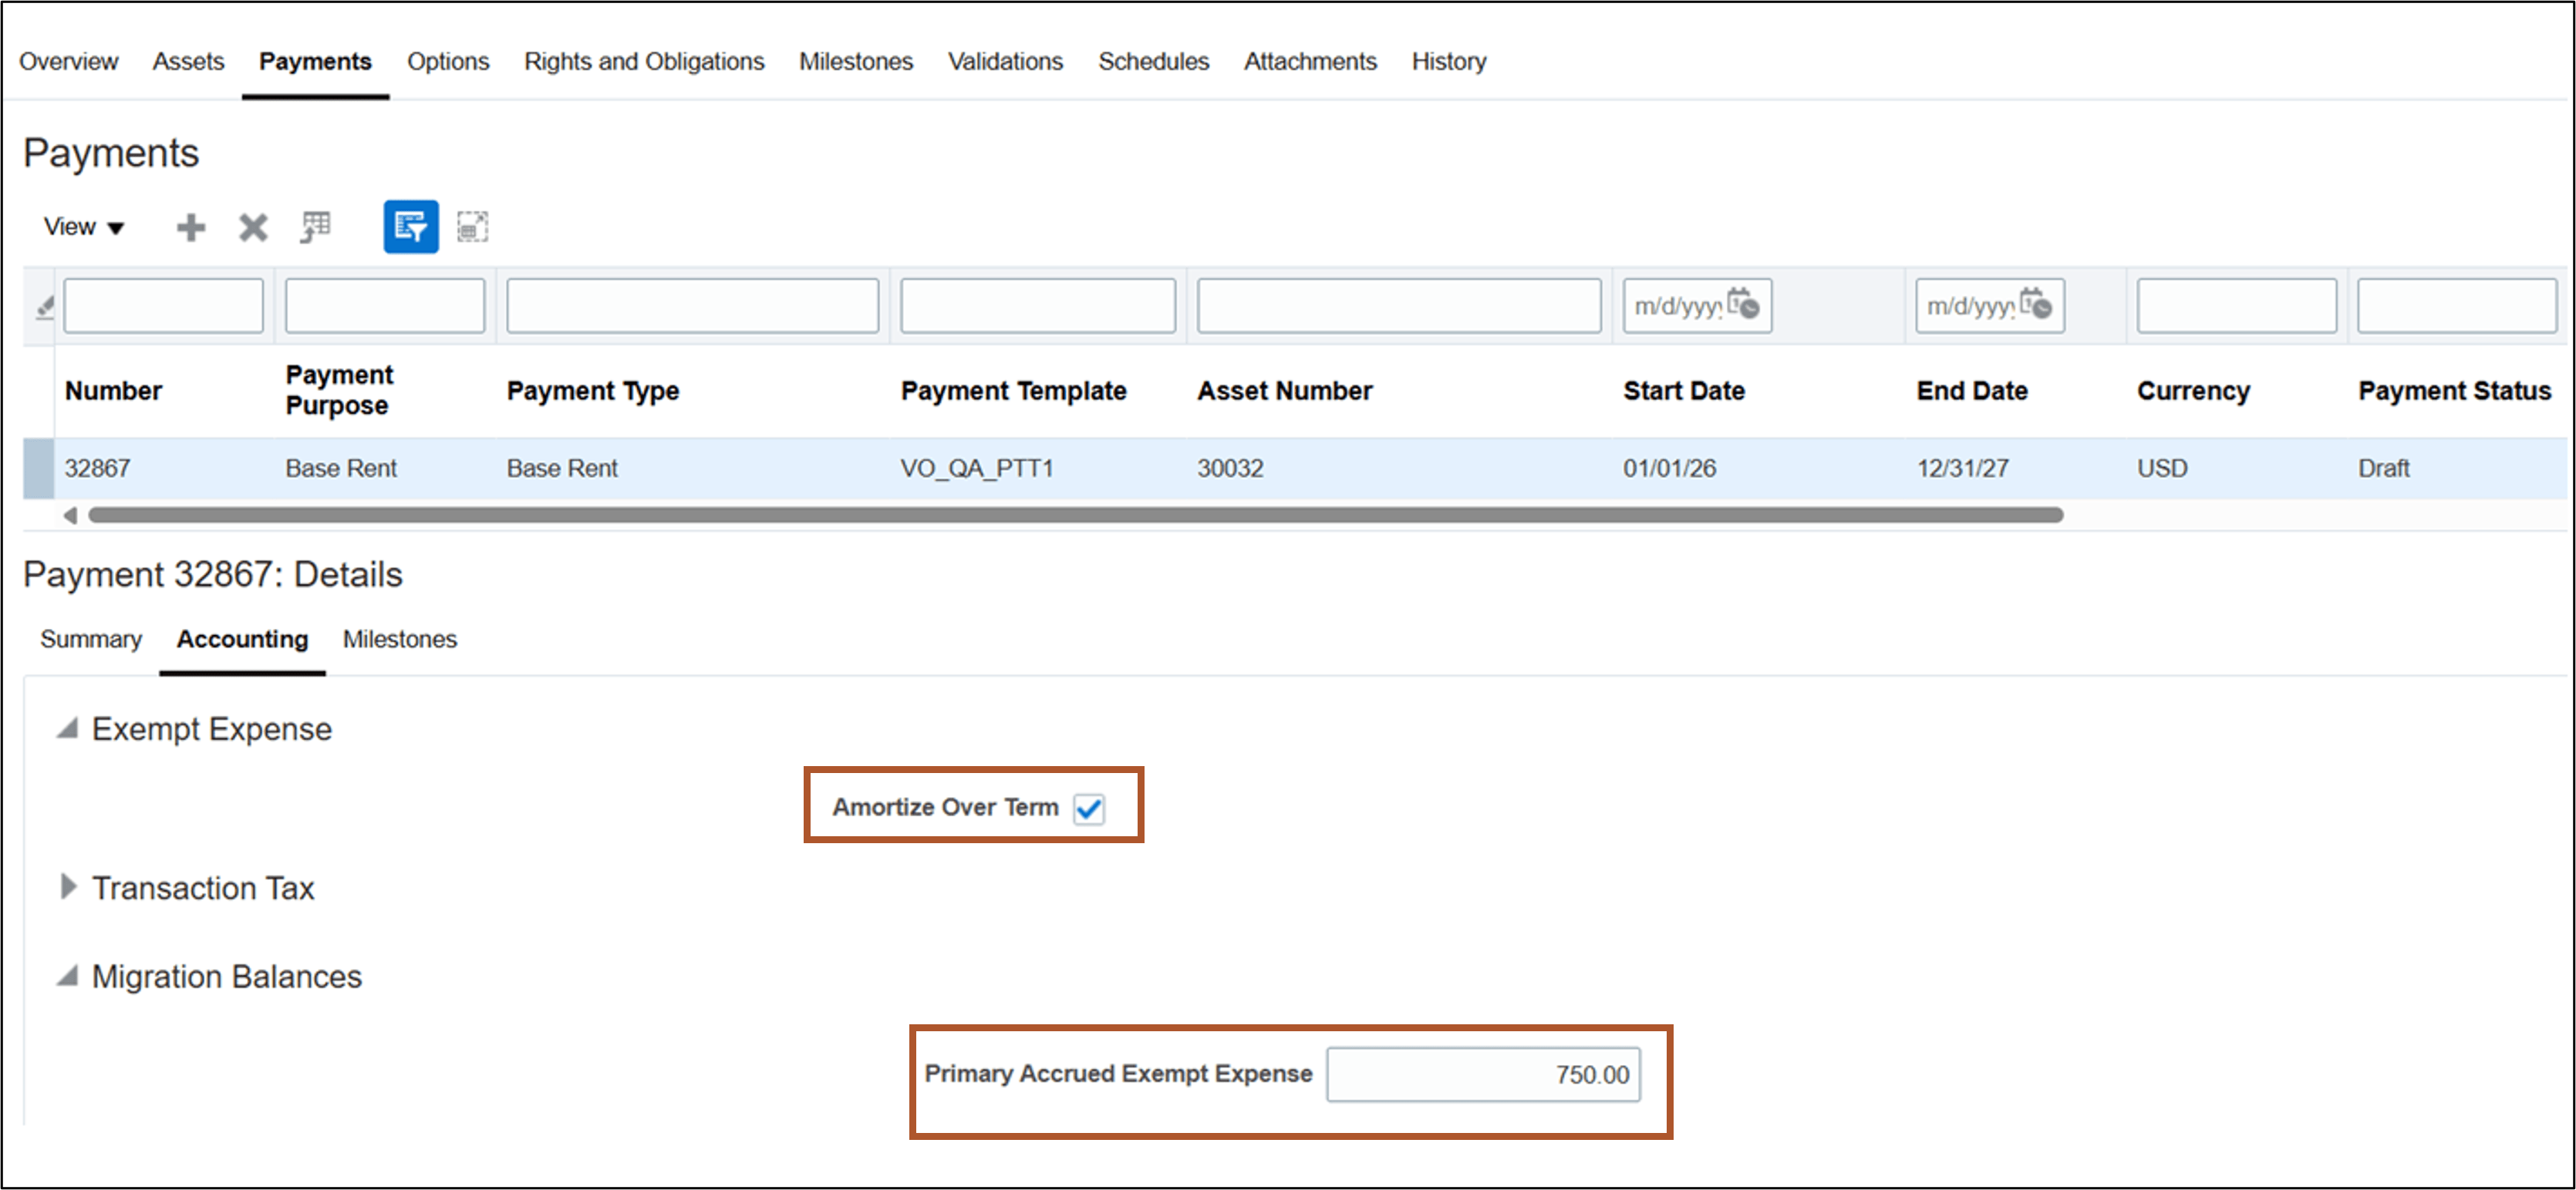Click start date 01/01/26 cell
The width and height of the screenshot is (2576, 1190).
pyautogui.click(x=1669, y=469)
